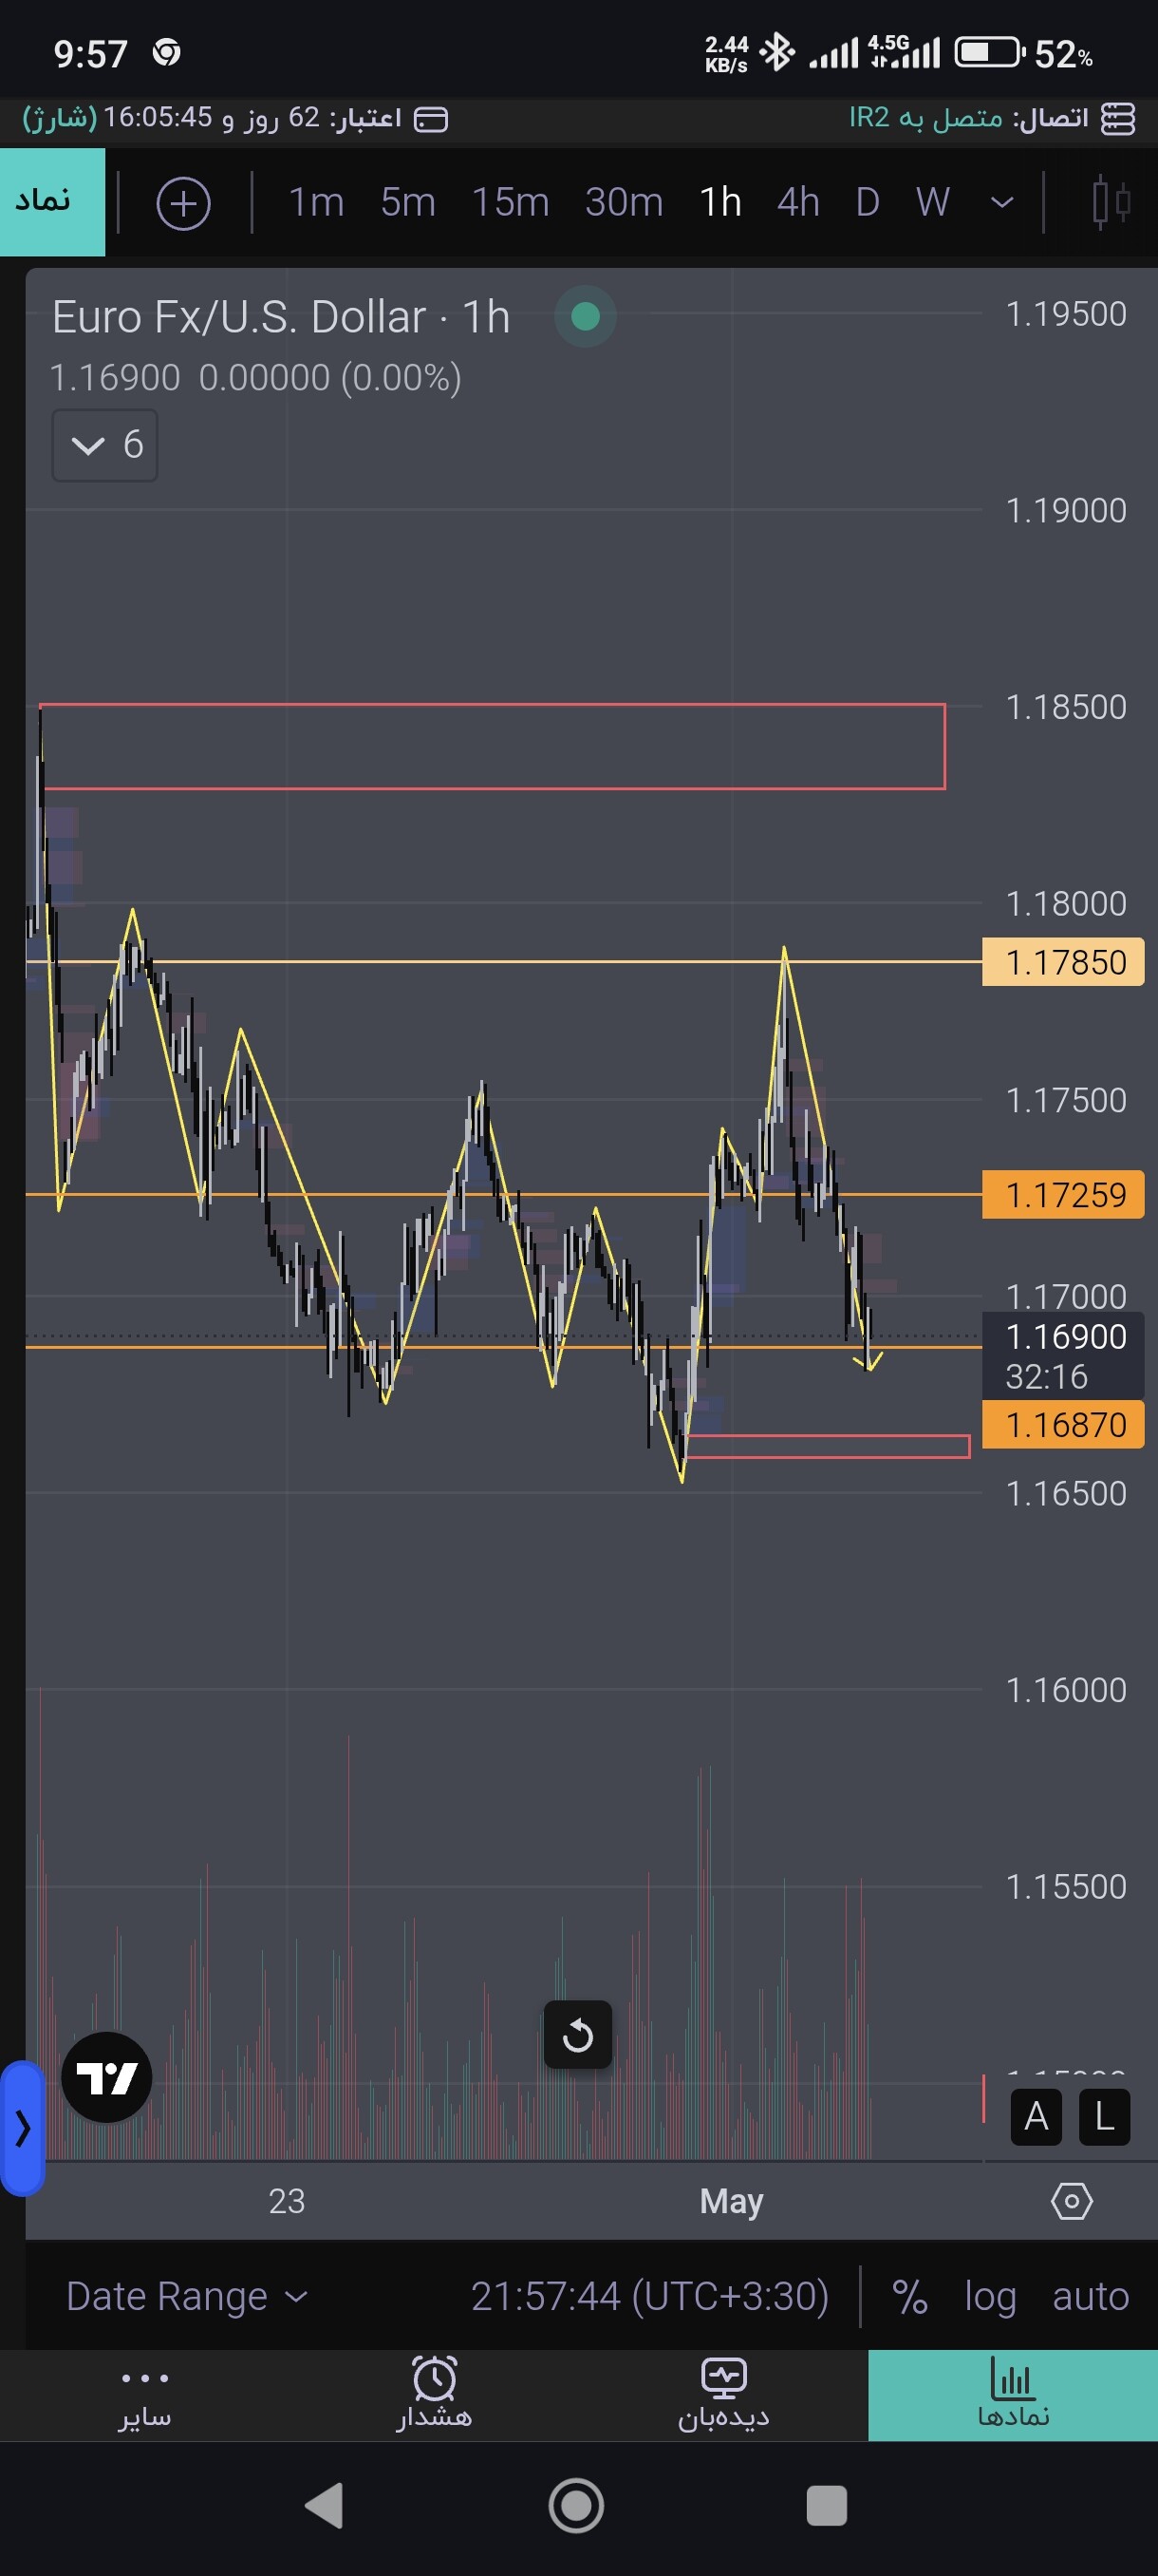Click the TradingView logo button
Image resolution: width=1158 pixels, height=2576 pixels.
pos(107,2077)
